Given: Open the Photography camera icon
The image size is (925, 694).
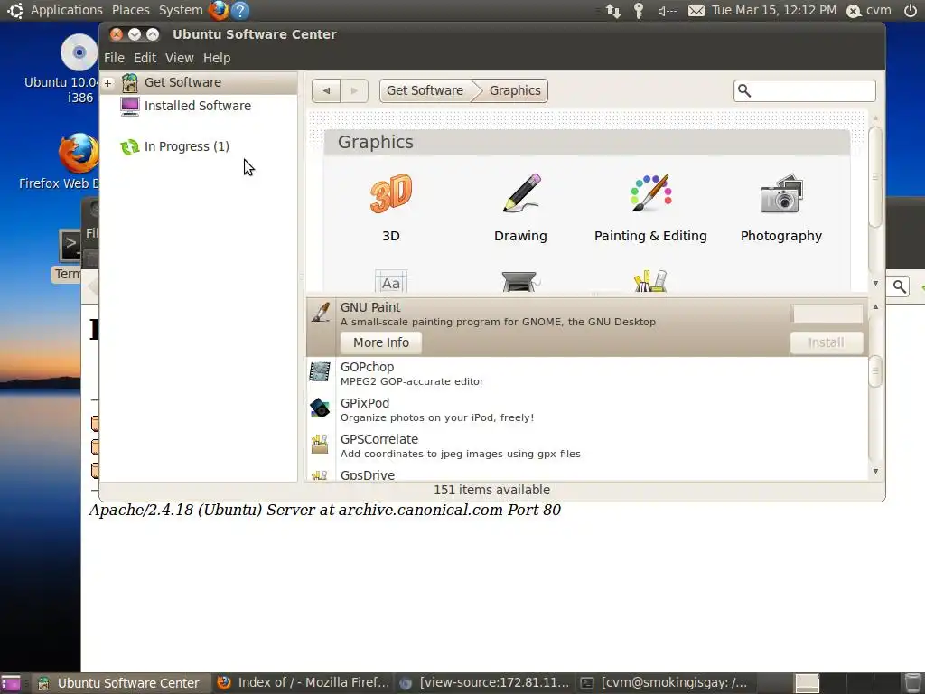Looking at the screenshot, I should [x=781, y=193].
